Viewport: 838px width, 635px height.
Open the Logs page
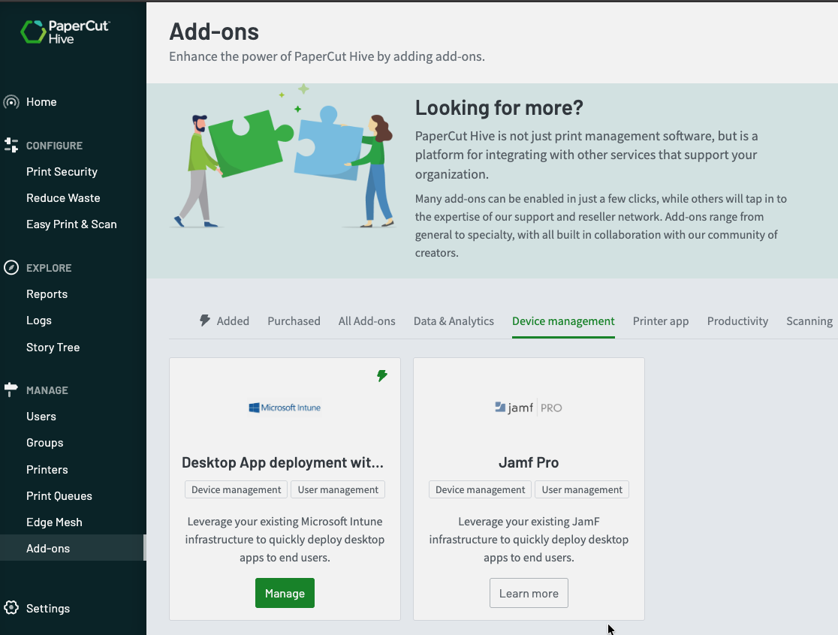(x=39, y=321)
